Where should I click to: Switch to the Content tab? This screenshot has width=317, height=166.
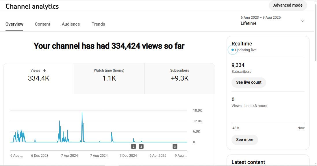click(42, 24)
